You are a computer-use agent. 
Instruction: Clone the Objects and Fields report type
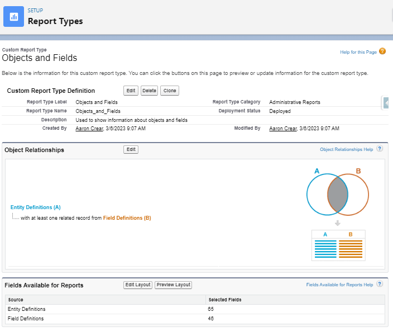pos(170,91)
